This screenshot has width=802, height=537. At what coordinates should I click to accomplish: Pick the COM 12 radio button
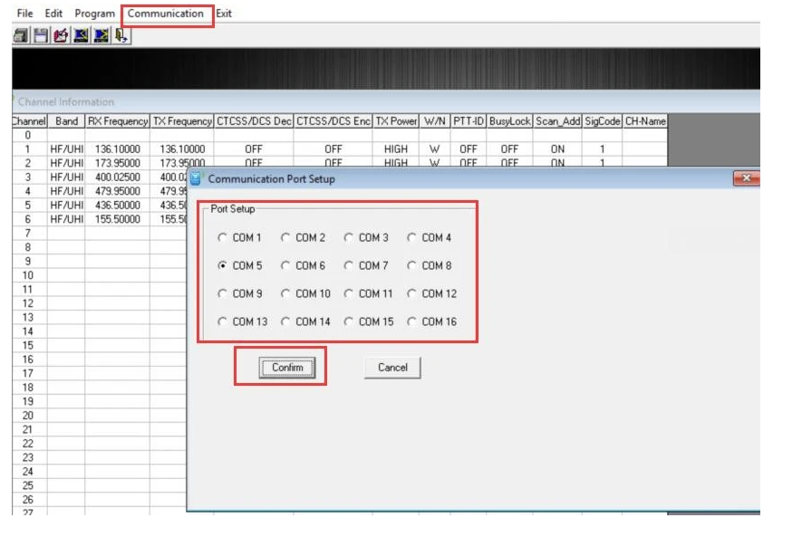pos(412,294)
